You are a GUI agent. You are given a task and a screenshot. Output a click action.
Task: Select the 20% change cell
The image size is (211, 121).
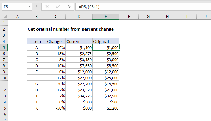coord(56,84)
